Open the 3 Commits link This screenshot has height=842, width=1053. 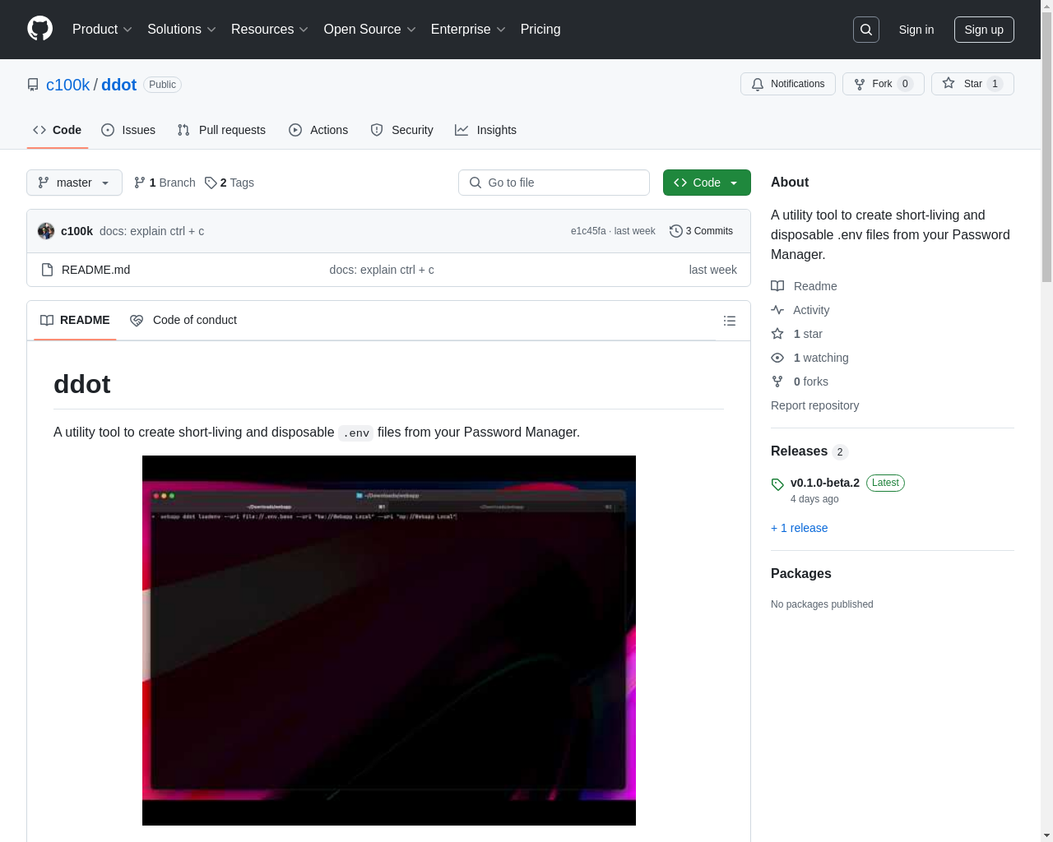tap(702, 231)
